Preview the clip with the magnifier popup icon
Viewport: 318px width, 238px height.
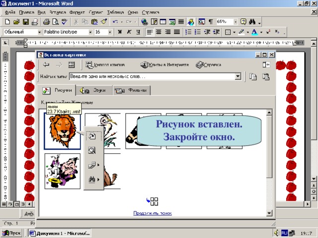pyautogui.click(x=92, y=150)
